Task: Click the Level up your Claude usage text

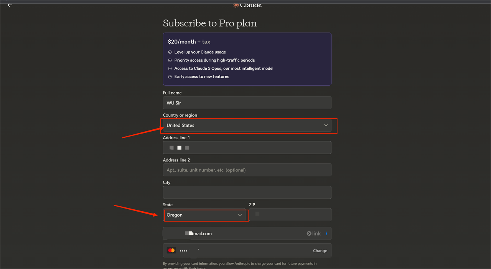Action: point(200,52)
